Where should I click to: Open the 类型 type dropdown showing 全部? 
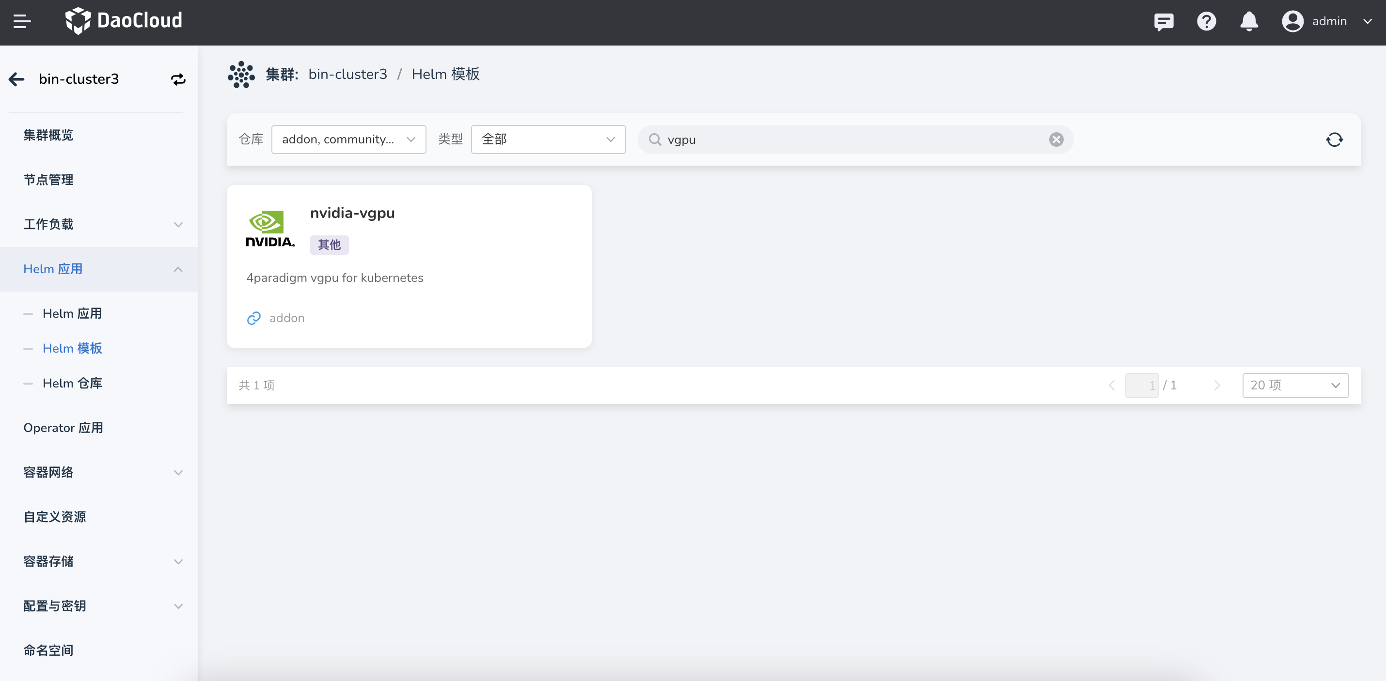(x=548, y=139)
